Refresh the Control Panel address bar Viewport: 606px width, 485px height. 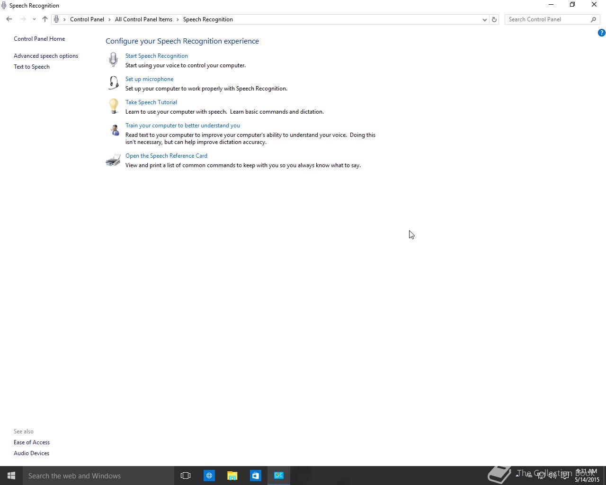[x=494, y=19]
